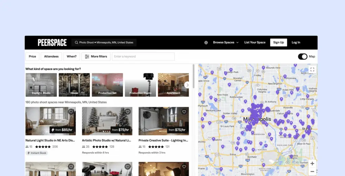Click the lightning bolt on $85/hr badge
345x176 pixels.
point(53,130)
